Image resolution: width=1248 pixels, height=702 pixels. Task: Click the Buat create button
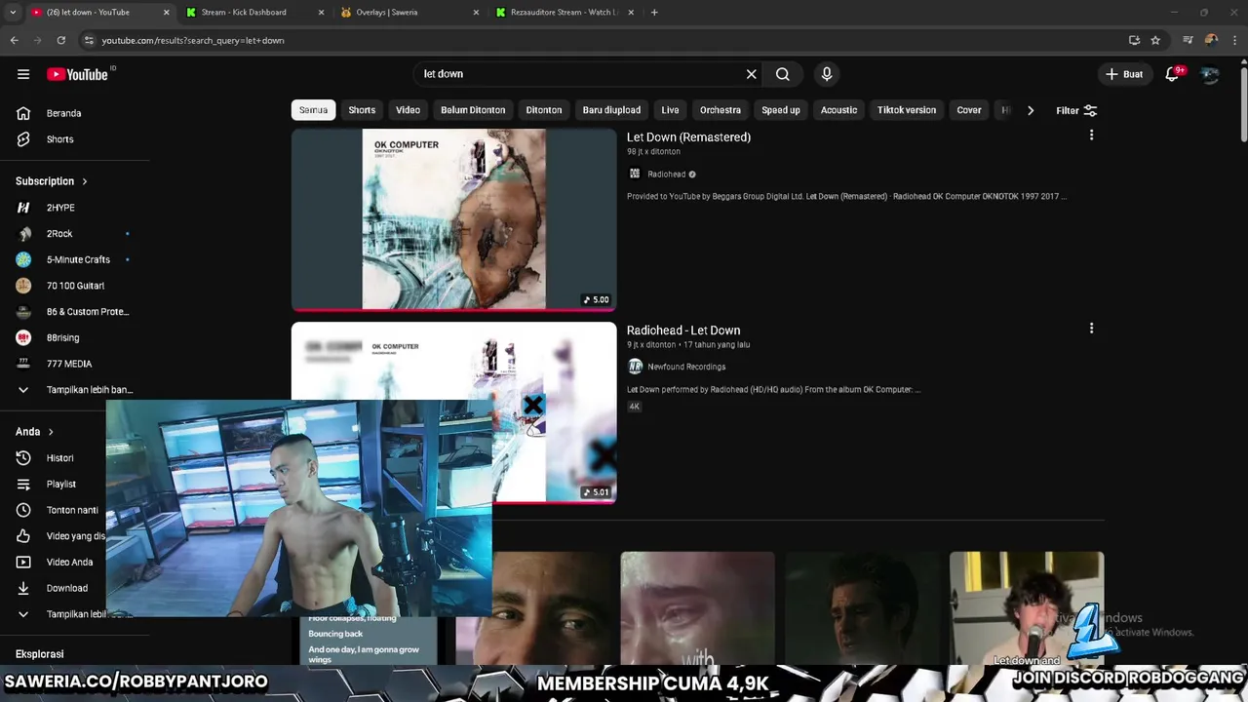coord(1124,74)
